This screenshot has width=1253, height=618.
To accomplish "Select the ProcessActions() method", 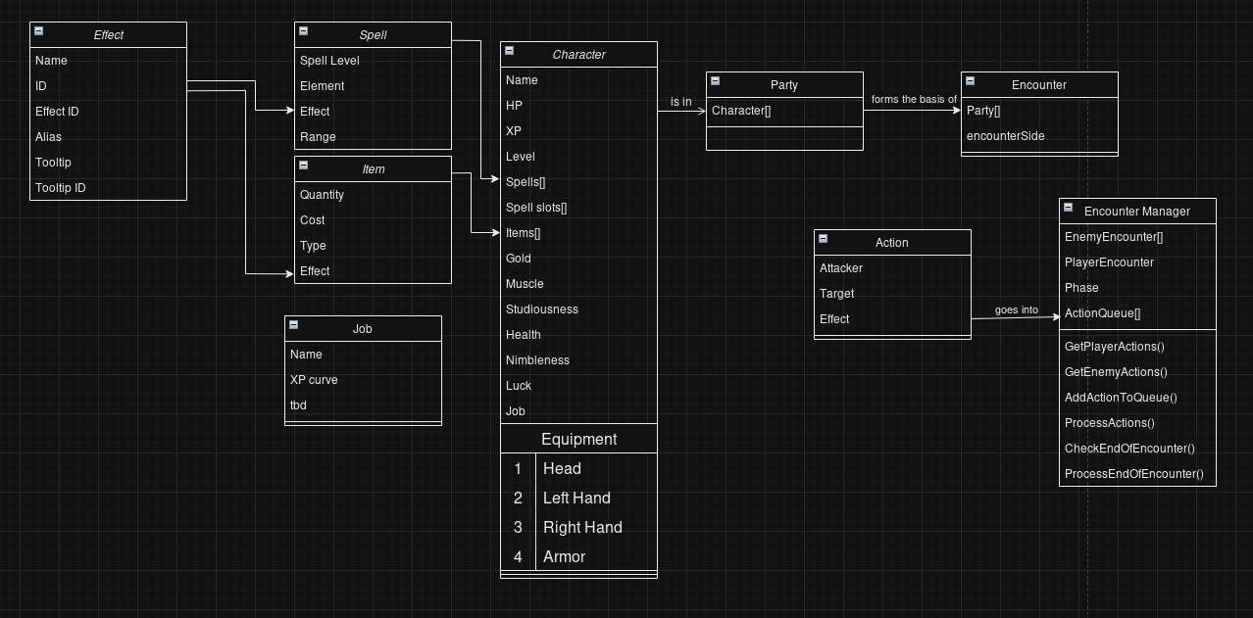I will [x=1109, y=423].
